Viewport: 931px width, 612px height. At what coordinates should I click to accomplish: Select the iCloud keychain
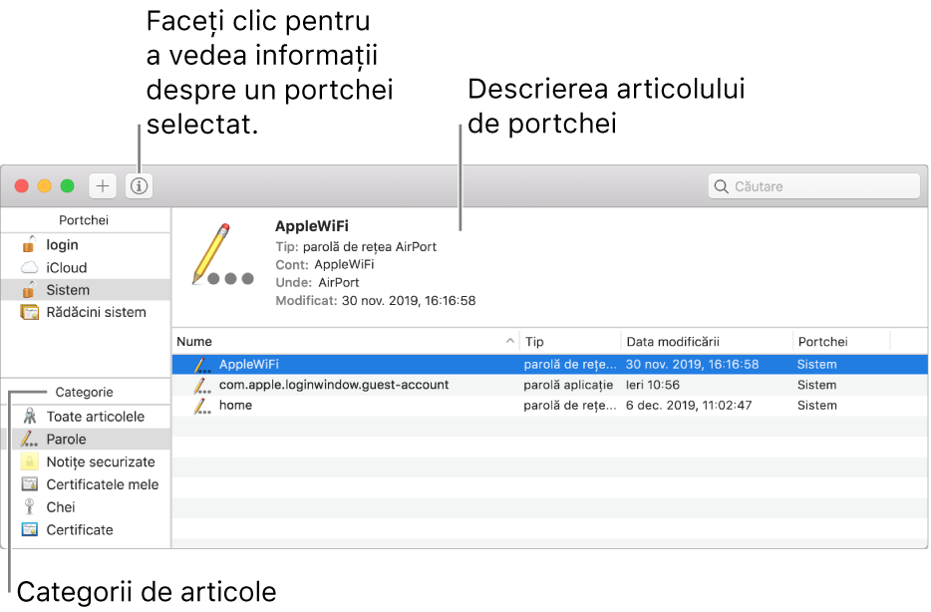pos(65,265)
